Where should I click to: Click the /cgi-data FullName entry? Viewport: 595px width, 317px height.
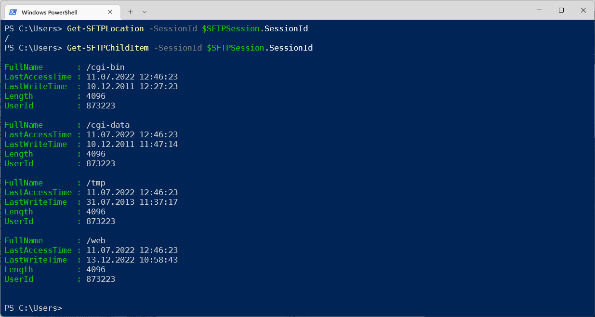107,125
